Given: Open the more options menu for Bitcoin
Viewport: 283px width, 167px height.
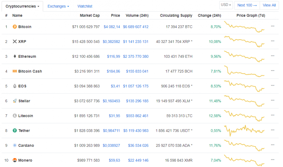Looking at the screenshot, I should pos(273,26).
